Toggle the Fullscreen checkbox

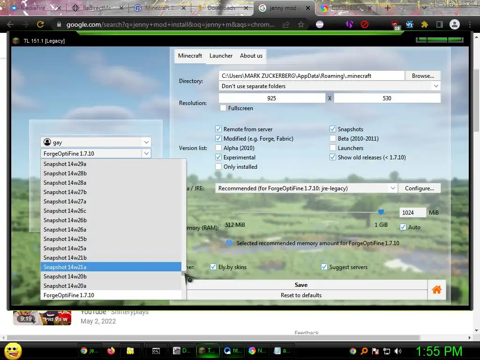(223, 108)
